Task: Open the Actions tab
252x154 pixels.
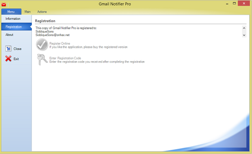Action: (x=42, y=12)
